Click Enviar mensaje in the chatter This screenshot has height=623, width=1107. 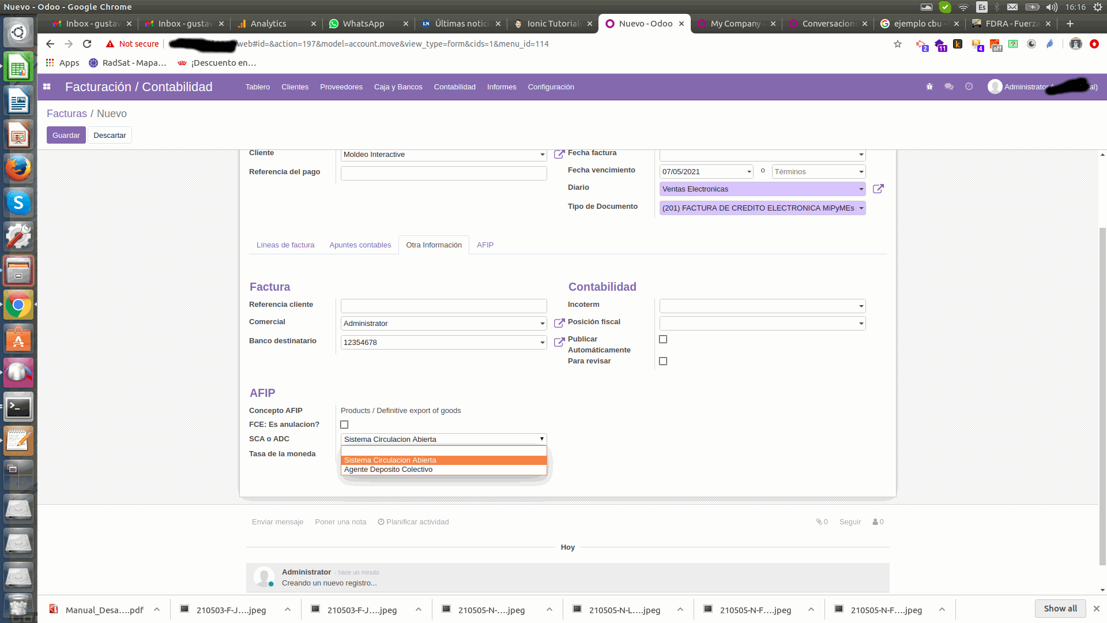pyautogui.click(x=277, y=522)
